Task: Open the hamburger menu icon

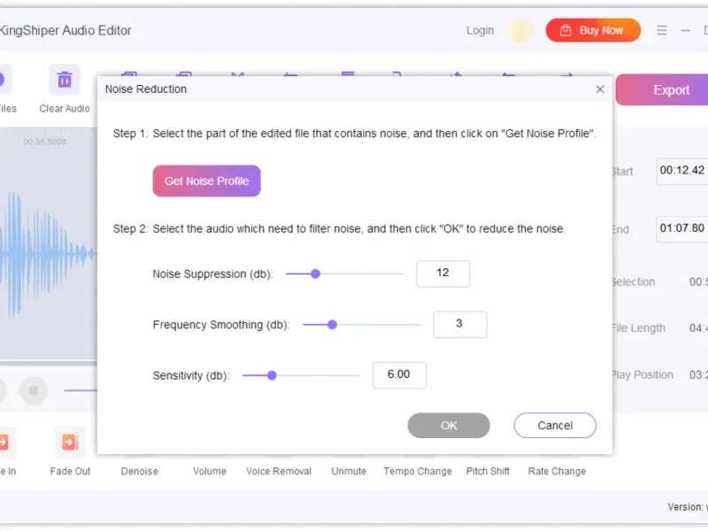Action: coord(661,30)
